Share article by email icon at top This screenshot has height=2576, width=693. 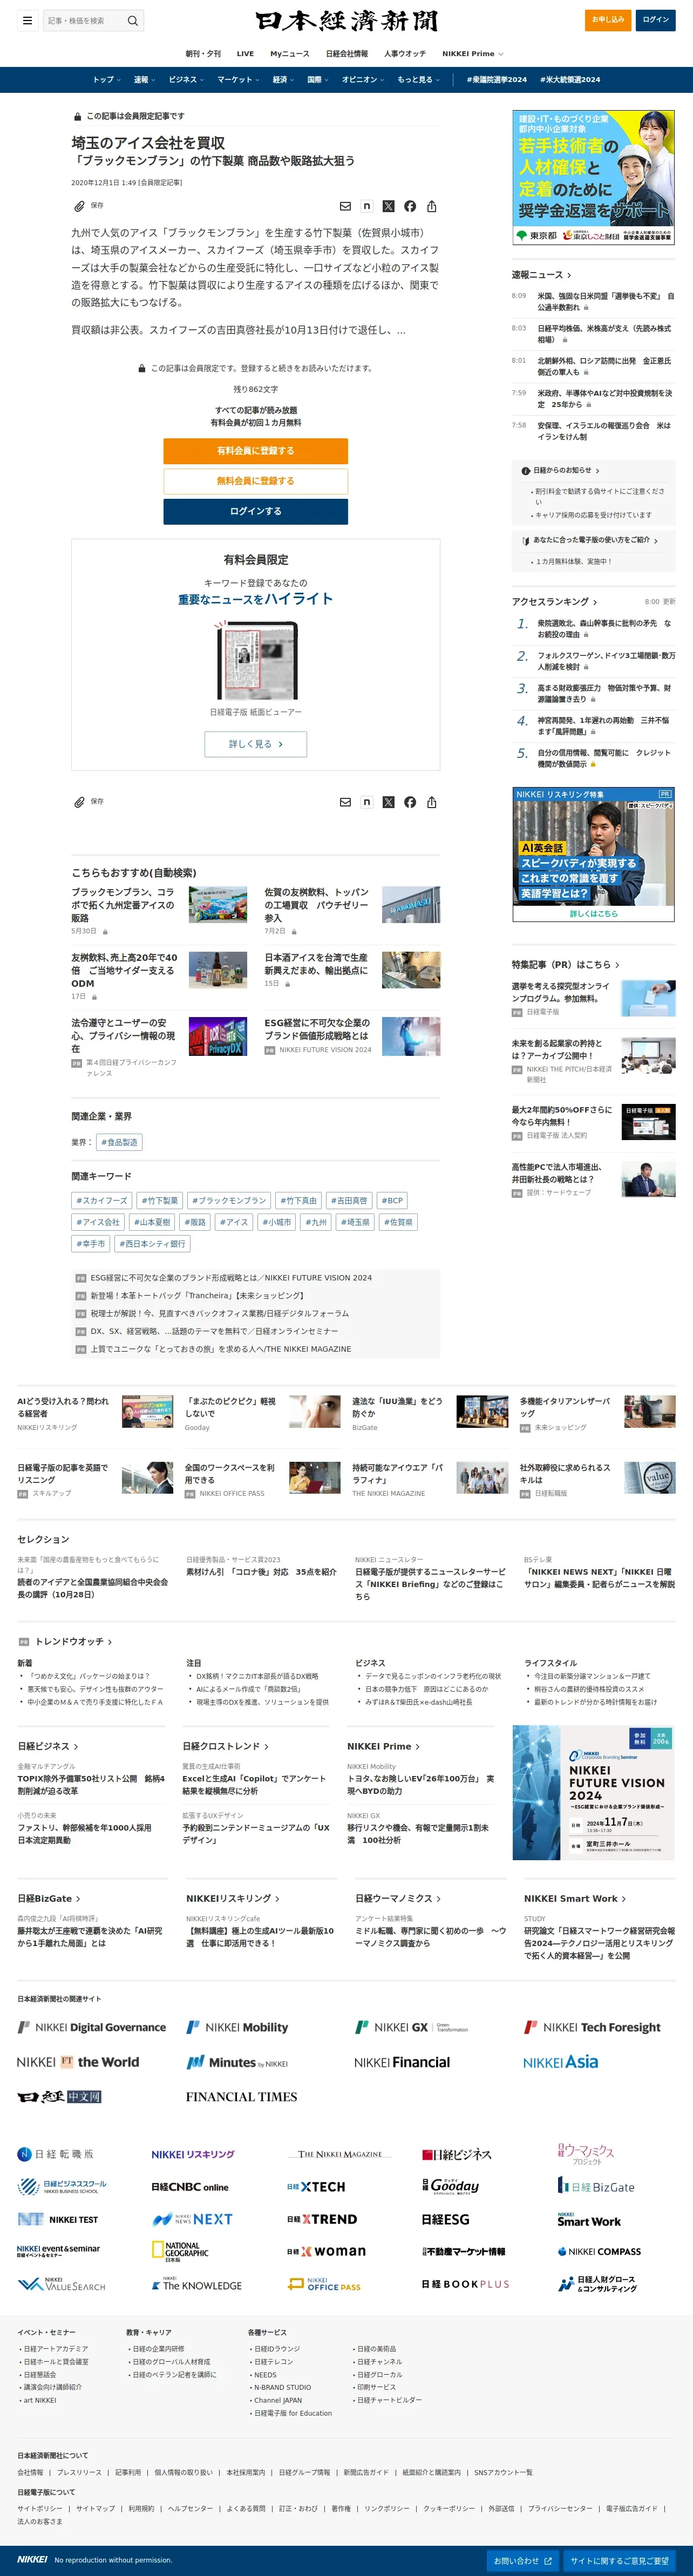(x=345, y=206)
